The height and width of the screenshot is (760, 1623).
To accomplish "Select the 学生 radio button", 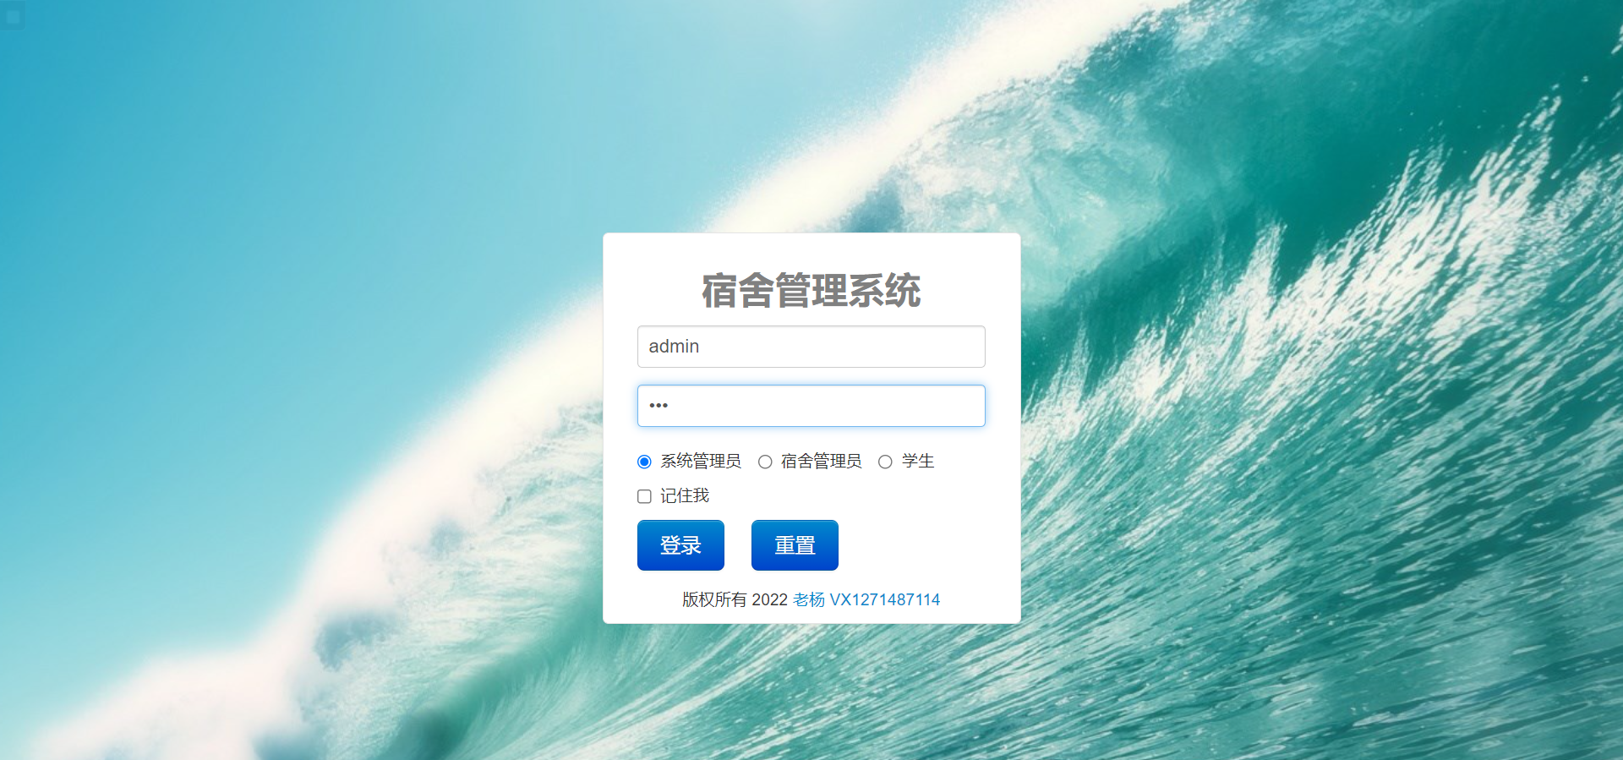I will click(x=885, y=462).
